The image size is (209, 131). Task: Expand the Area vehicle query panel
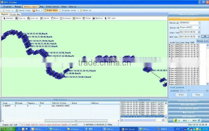[189, 109]
